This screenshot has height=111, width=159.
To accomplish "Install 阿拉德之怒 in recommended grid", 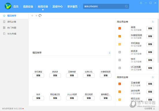I will click(x=55, y=98).
